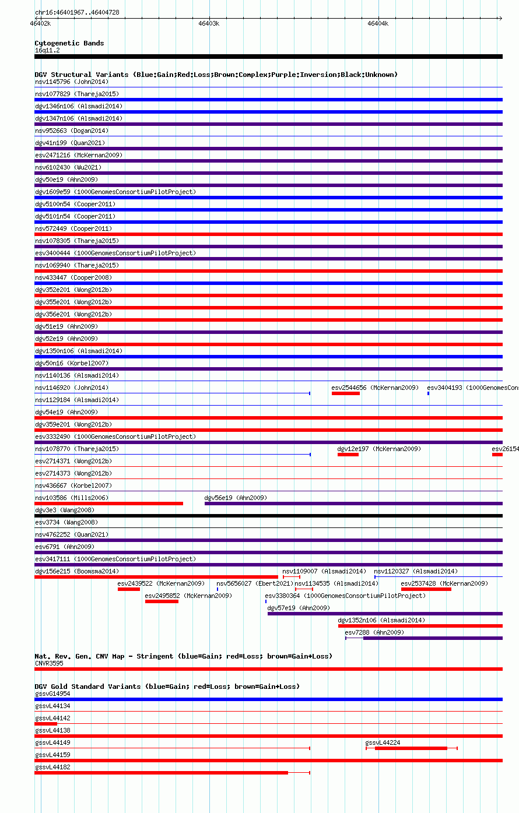Click the 16q11.2 cytogenetic band

268,57
